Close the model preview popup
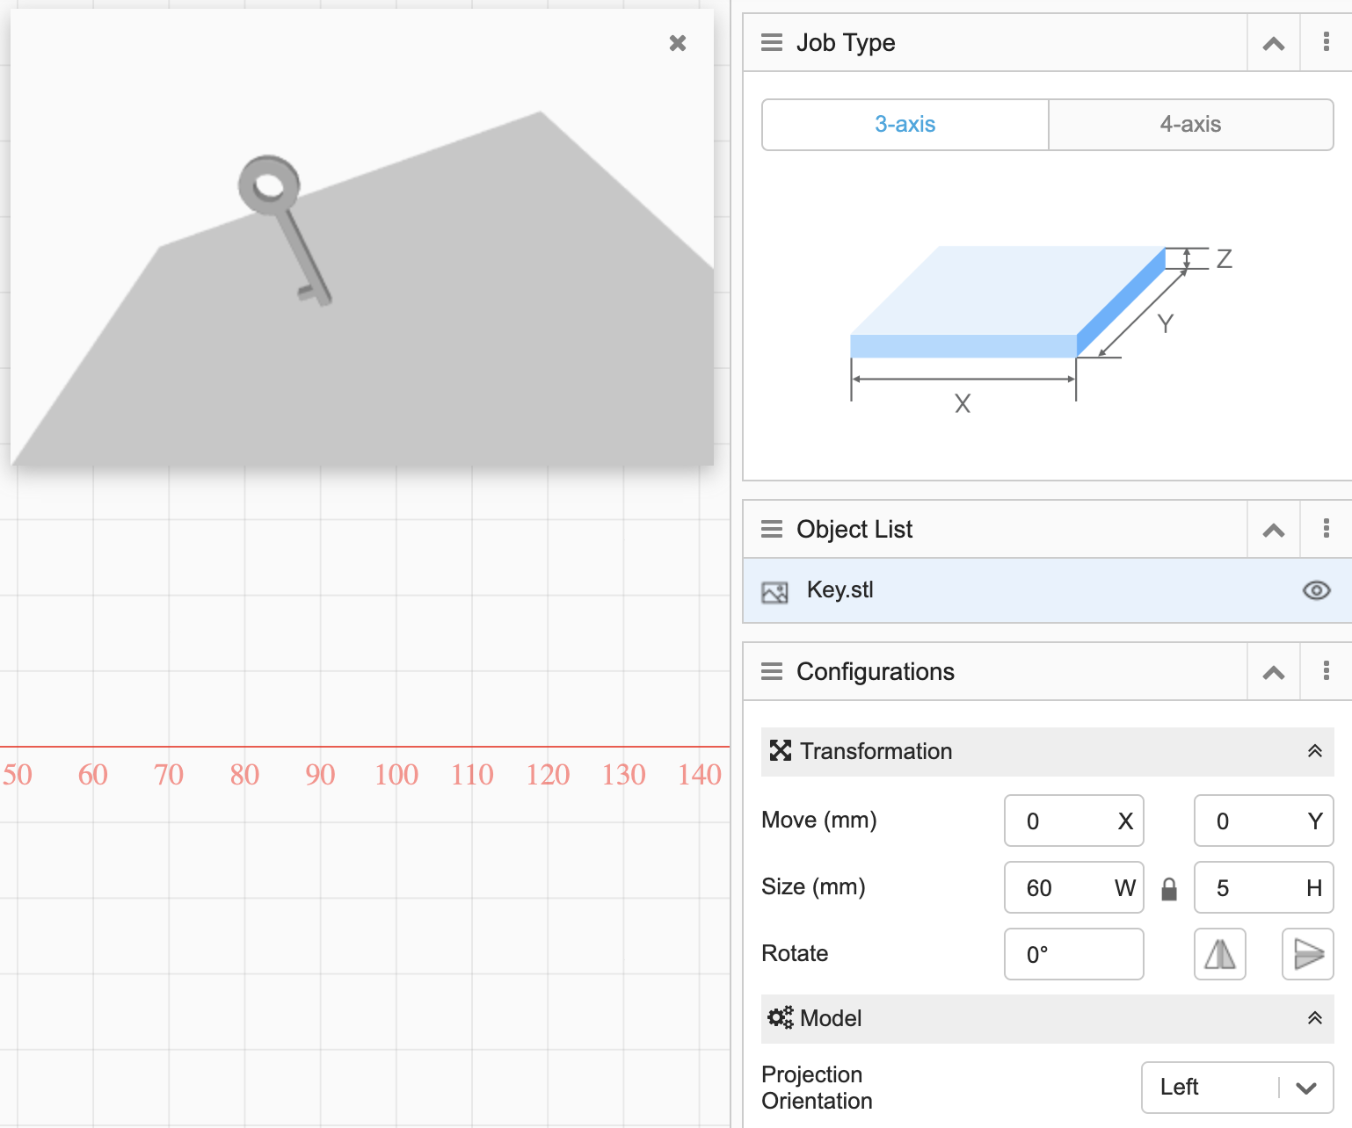The image size is (1352, 1128). pyautogui.click(x=678, y=43)
